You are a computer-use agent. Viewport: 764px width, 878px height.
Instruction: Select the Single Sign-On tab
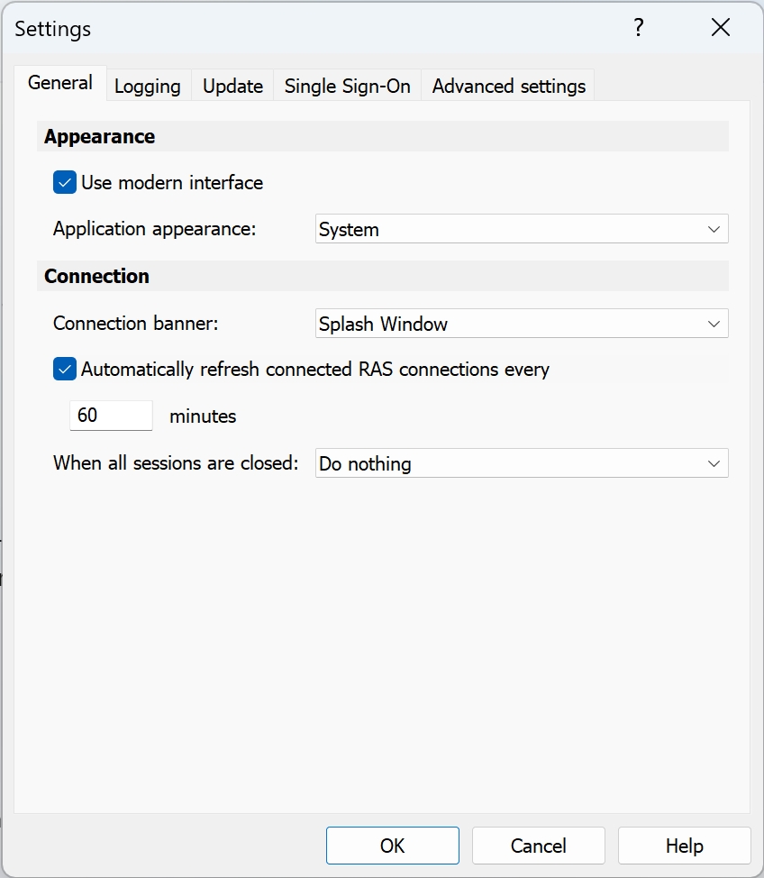coord(347,87)
